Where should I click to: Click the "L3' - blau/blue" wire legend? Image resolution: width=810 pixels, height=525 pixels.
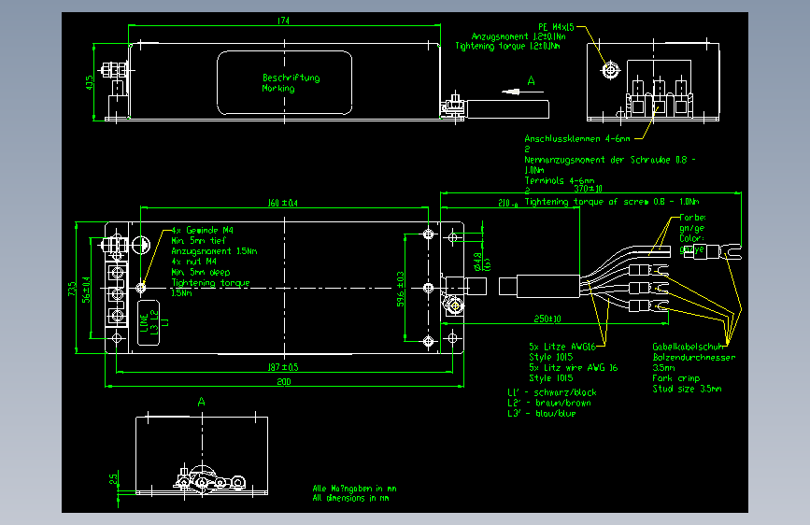point(541,414)
